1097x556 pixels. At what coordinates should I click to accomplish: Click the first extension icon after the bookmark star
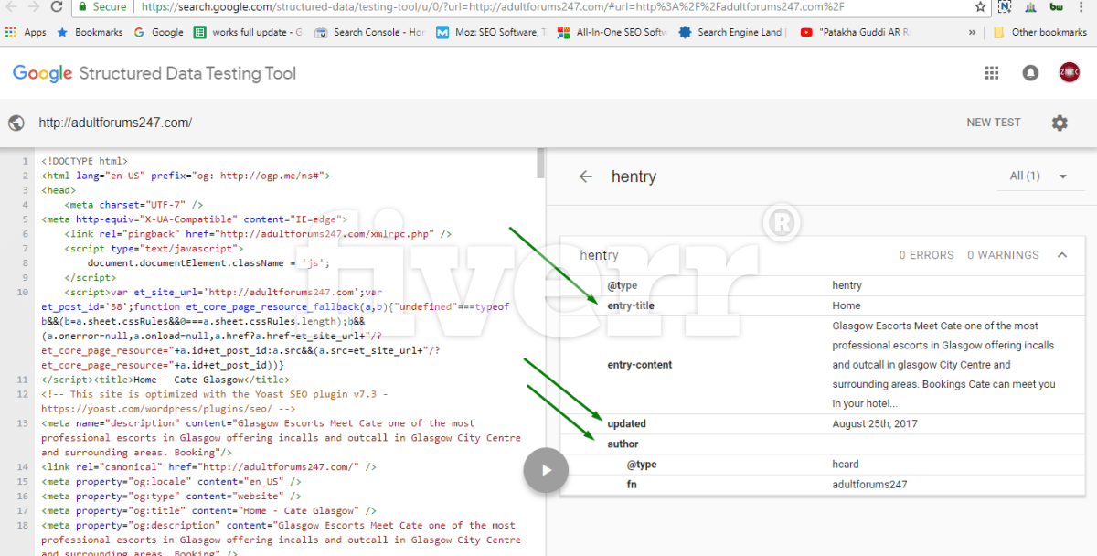click(x=1006, y=6)
